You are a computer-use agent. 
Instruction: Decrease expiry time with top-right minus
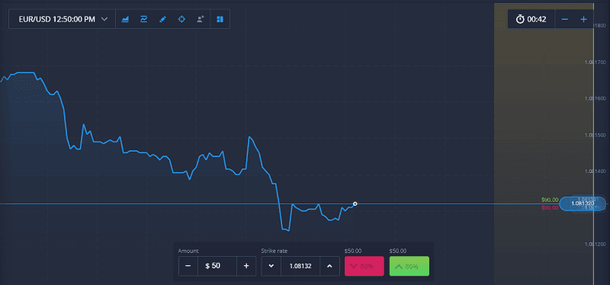pos(565,19)
